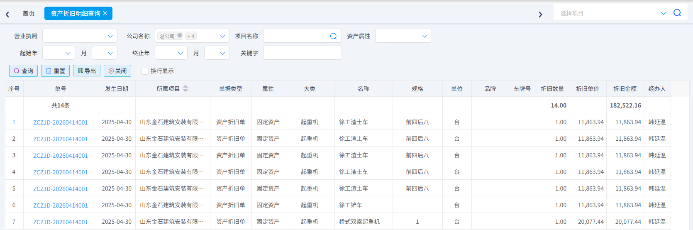Open the 终止年 year dropdown
Image resolution: width=693 pixels, height=230 pixels.
171,53
